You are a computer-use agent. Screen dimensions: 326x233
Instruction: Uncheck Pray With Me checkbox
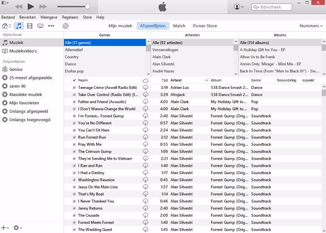(74, 145)
